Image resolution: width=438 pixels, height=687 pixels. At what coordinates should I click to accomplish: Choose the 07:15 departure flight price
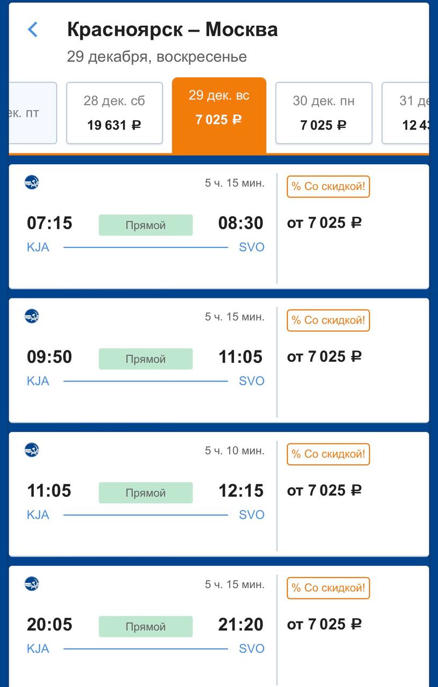point(324,223)
